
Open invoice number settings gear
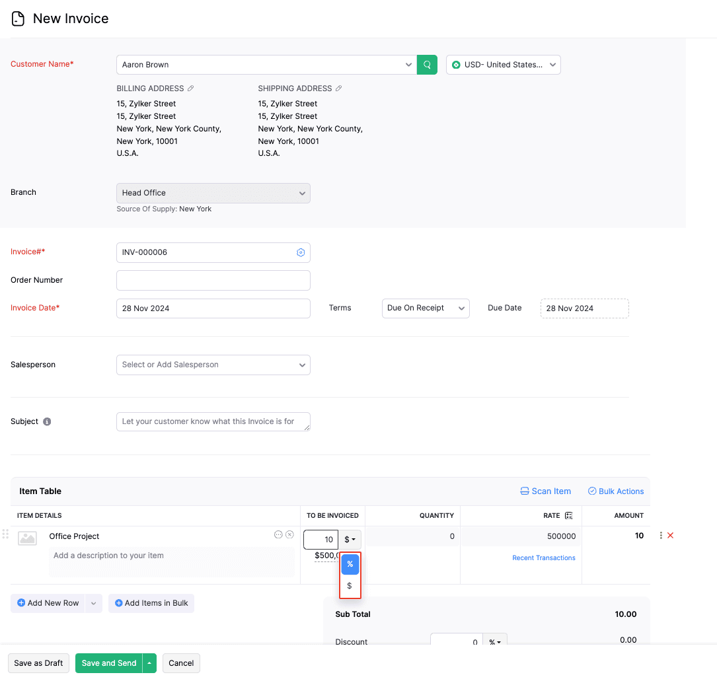click(x=301, y=252)
